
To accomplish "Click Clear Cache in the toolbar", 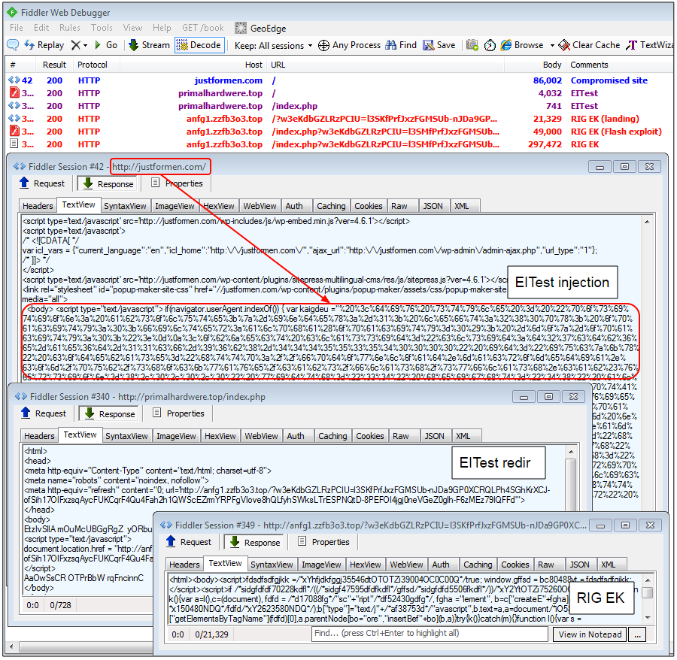I will tap(589, 45).
